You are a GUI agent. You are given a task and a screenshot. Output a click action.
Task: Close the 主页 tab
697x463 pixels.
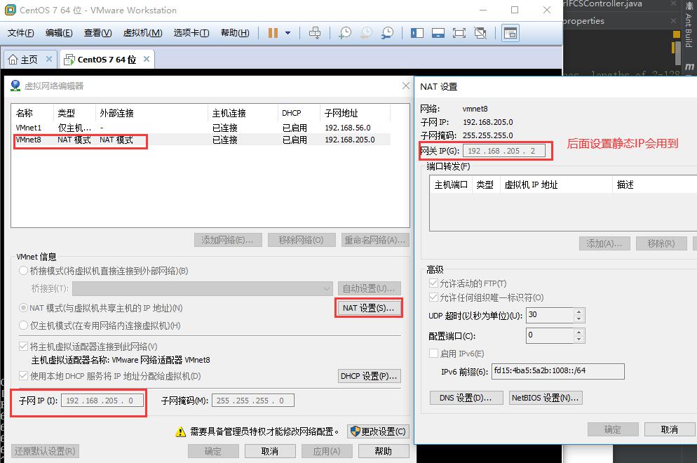[49, 59]
